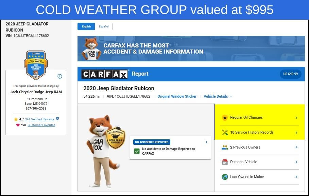The width and height of the screenshot is (309, 196).
Task: Open the Personal Vehicle chevron
Action: [296, 162]
